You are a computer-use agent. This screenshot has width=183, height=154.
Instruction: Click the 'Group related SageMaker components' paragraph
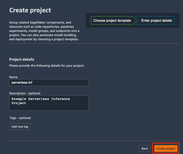[44, 31]
